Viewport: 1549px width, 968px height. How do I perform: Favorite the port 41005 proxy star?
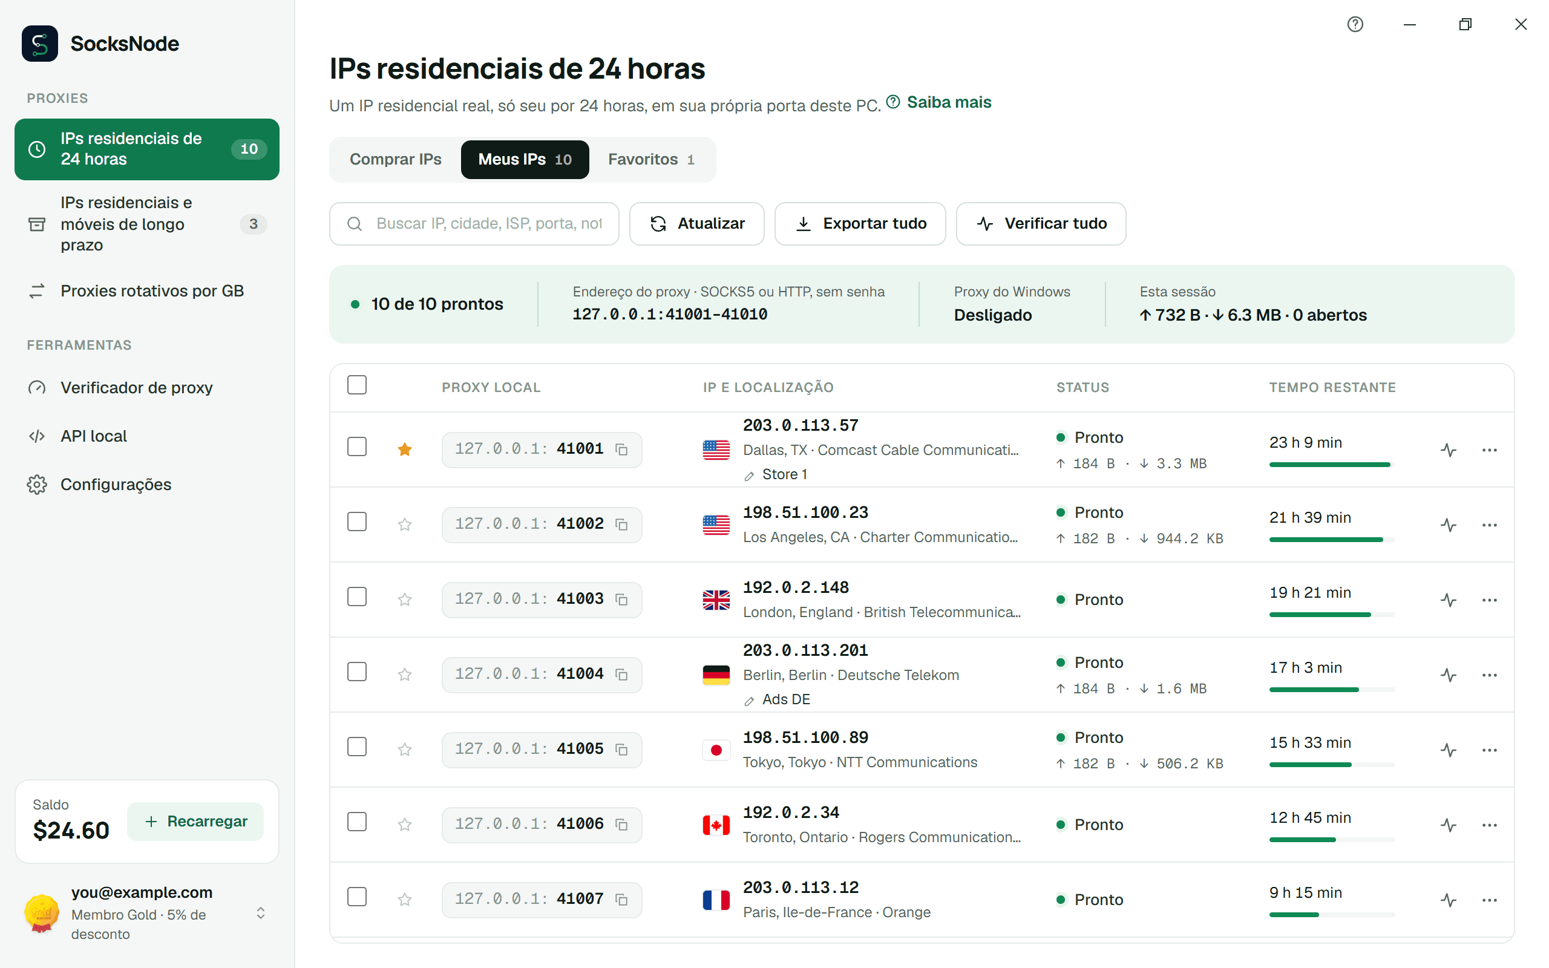click(x=405, y=749)
